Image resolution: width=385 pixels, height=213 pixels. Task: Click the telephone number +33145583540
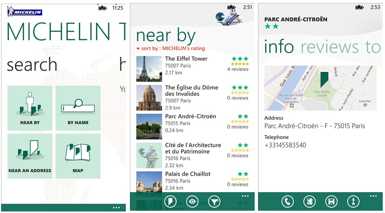pyautogui.click(x=285, y=145)
